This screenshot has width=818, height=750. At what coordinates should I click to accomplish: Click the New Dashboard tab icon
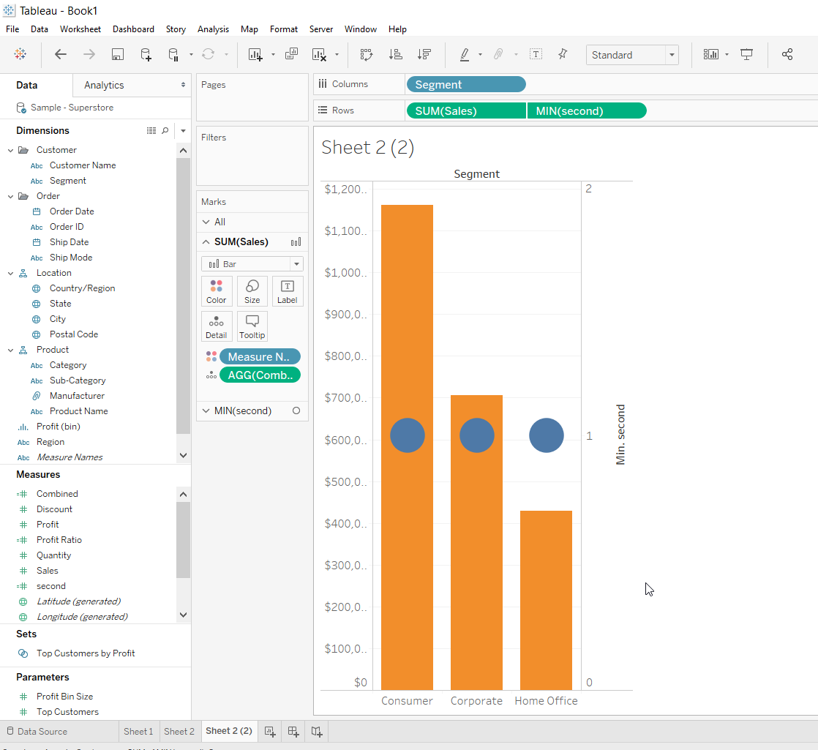coord(293,731)
